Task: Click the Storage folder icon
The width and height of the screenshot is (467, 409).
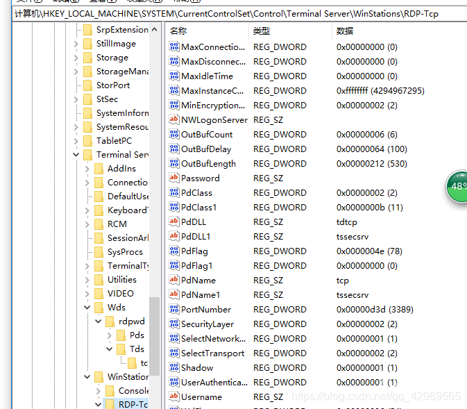Action: (x=88, y=58)
